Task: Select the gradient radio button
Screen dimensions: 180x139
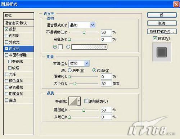Action: (68, 47)
